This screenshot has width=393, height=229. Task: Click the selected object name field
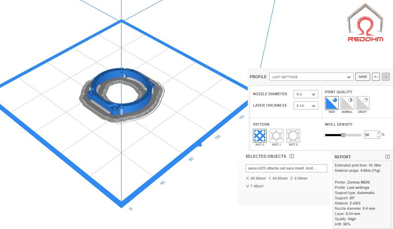pos(286,168)
